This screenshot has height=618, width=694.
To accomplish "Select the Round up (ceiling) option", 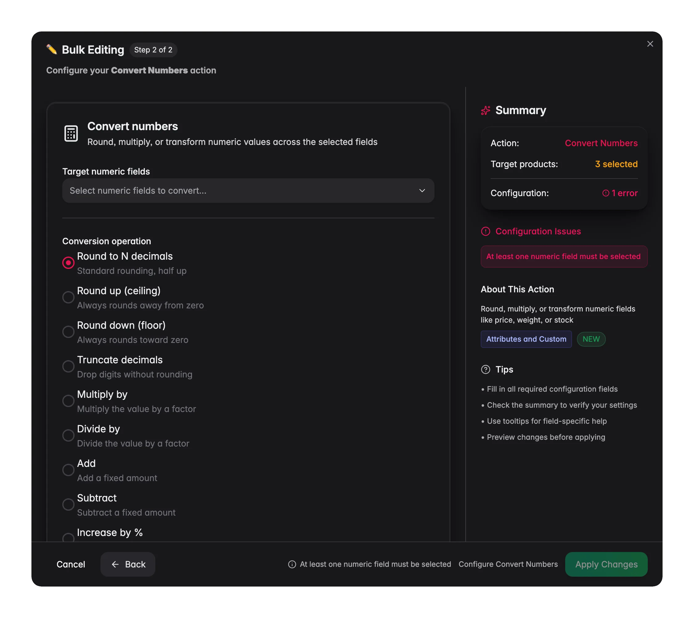I will [68, 297].
